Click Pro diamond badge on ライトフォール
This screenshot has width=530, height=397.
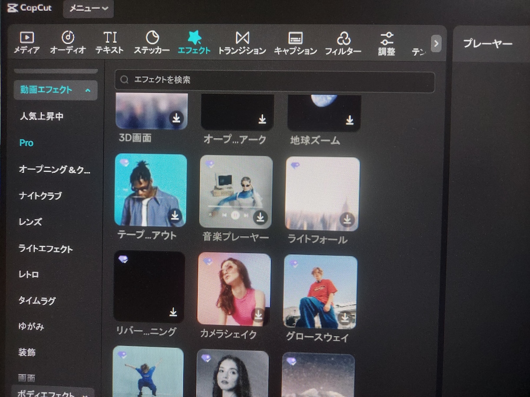pos(295,165)
